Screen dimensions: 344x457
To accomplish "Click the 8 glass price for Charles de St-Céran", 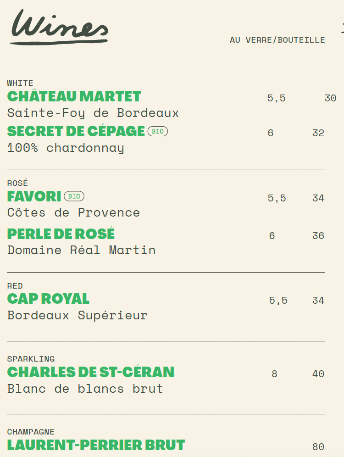I will coord(274,374).
